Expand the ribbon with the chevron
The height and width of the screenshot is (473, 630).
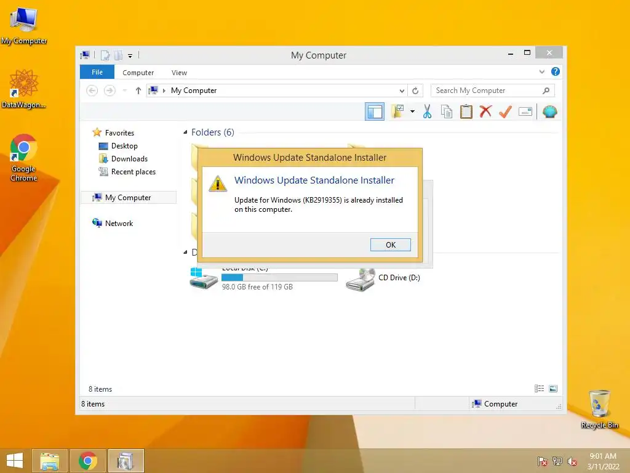(x=541, y=71)
